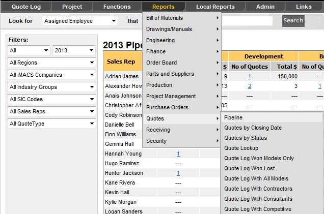
Task: Open the All Regions filter dropdown
Action: pos(51,63)
